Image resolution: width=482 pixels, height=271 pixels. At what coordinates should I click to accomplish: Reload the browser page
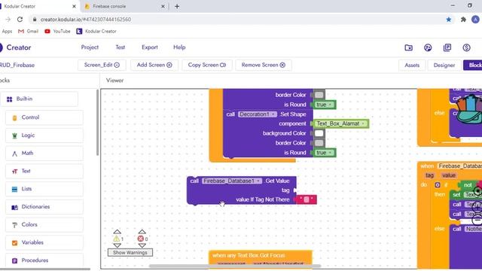click(20, 20)
